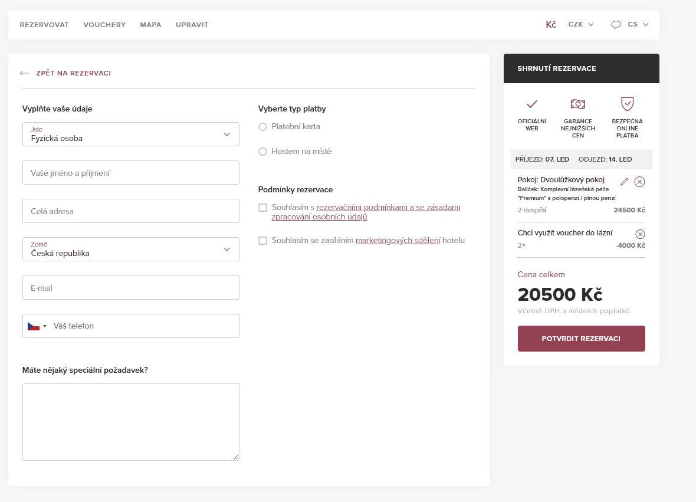This screenshot has height=502, width=696.
Task: Click the Bezpečná online platba shield icon
Action: tap(627, 104)
